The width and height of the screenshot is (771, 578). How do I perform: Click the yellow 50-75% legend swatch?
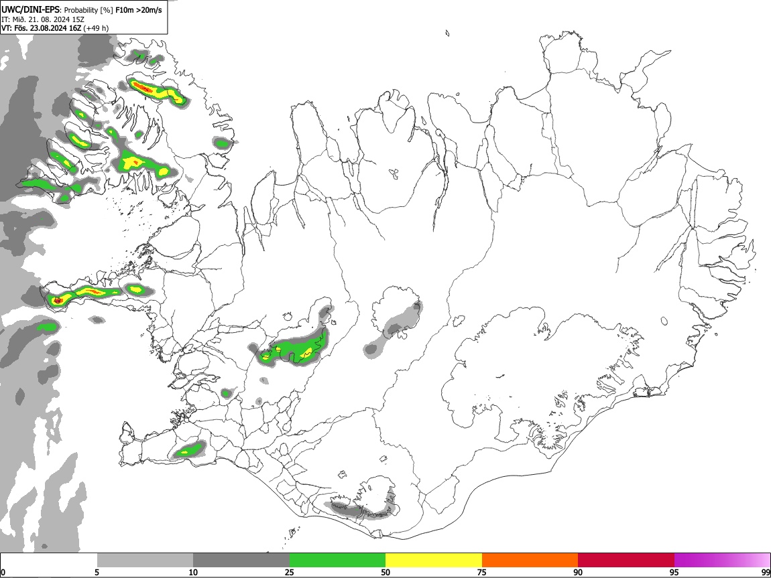point(434,561)
